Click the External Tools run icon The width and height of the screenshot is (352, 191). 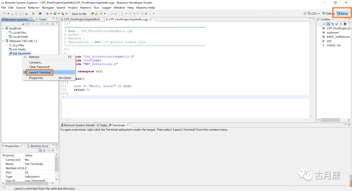click(x=63, y=14)
